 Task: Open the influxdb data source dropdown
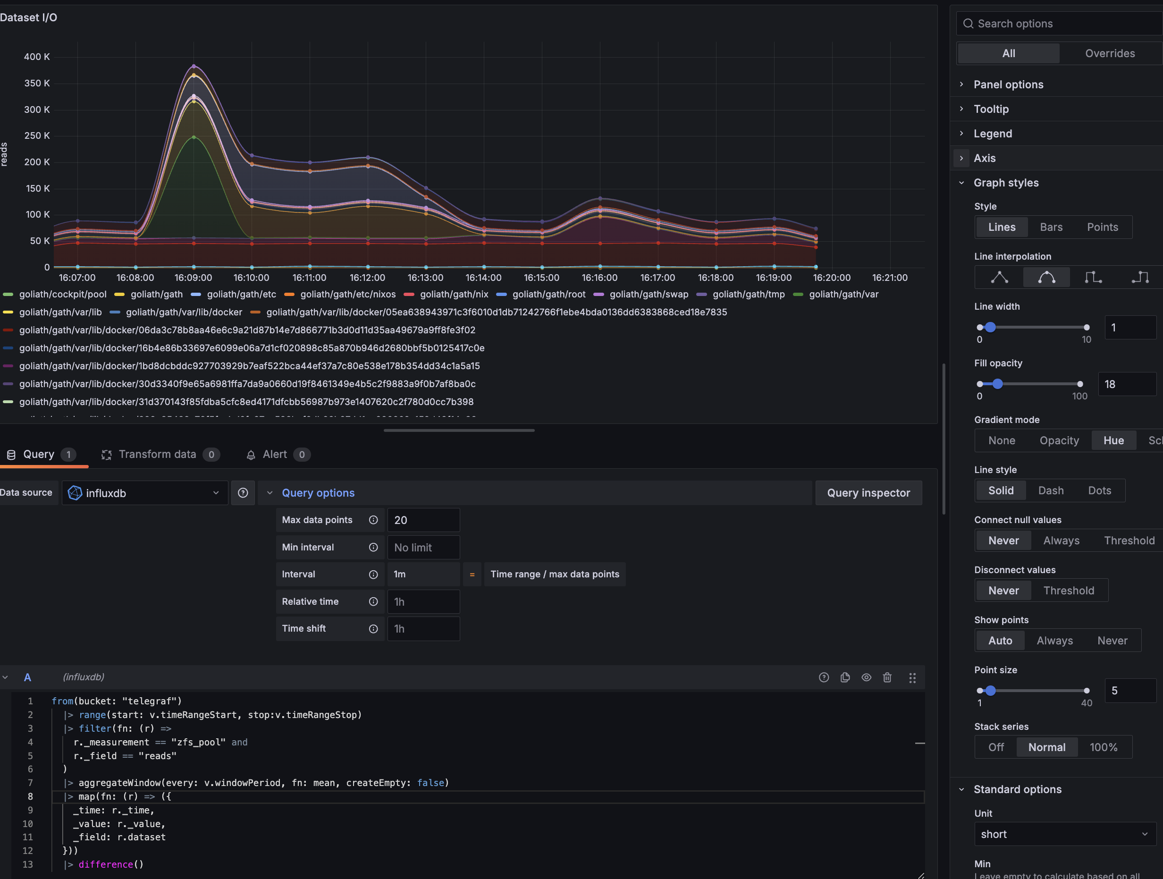[144, 492]
